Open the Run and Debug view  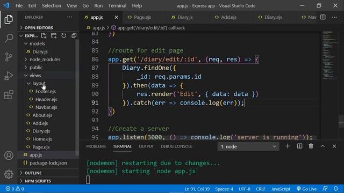[x=9, y=76]
